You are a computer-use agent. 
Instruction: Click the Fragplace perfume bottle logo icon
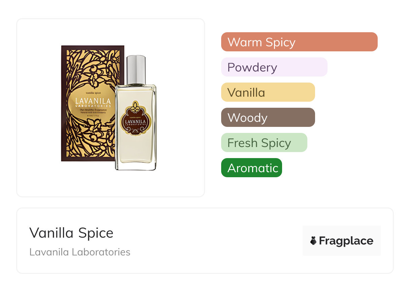pyautogui.click(x=313, y=241)
